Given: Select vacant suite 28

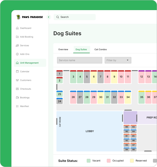Looking at the screenshot, I should pos(87,97).
